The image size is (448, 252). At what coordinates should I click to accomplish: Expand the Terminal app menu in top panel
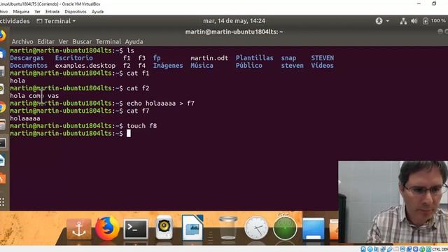(56, 21)
